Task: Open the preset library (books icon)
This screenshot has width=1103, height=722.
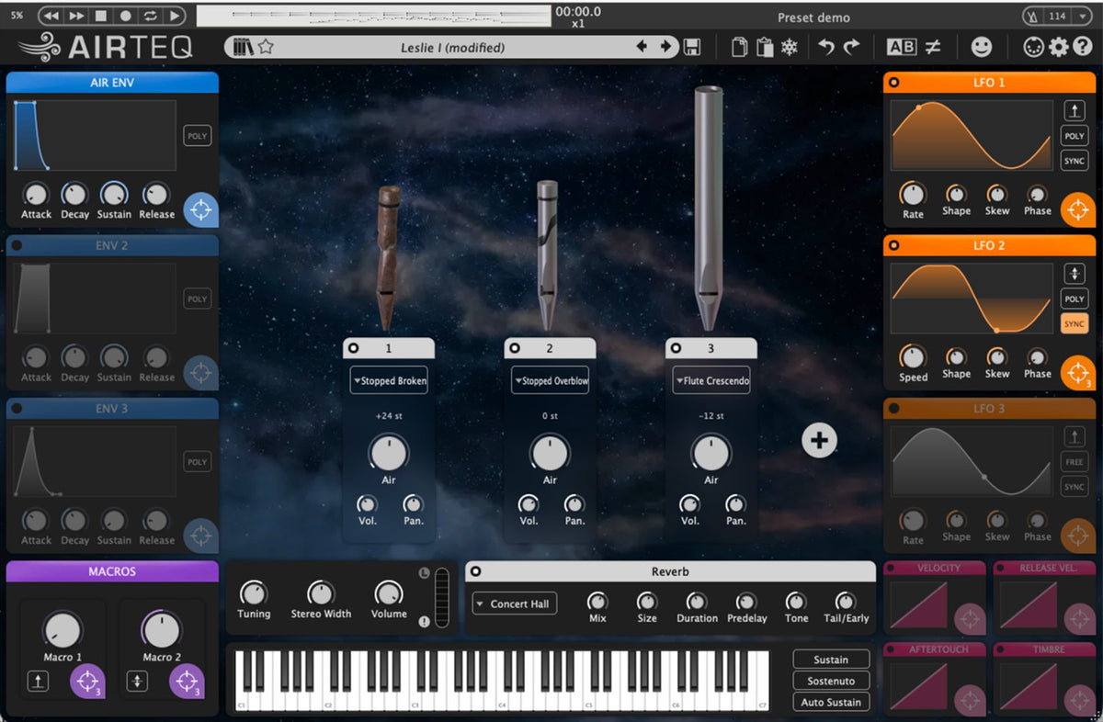Action: [x=243, y=47]
